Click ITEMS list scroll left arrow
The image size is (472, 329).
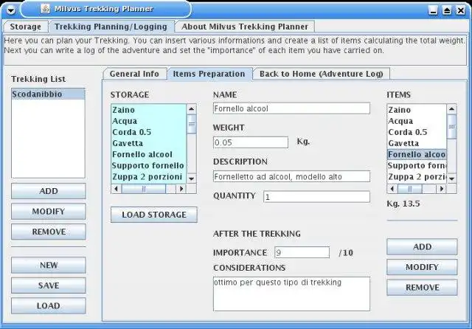pos(392,189)
